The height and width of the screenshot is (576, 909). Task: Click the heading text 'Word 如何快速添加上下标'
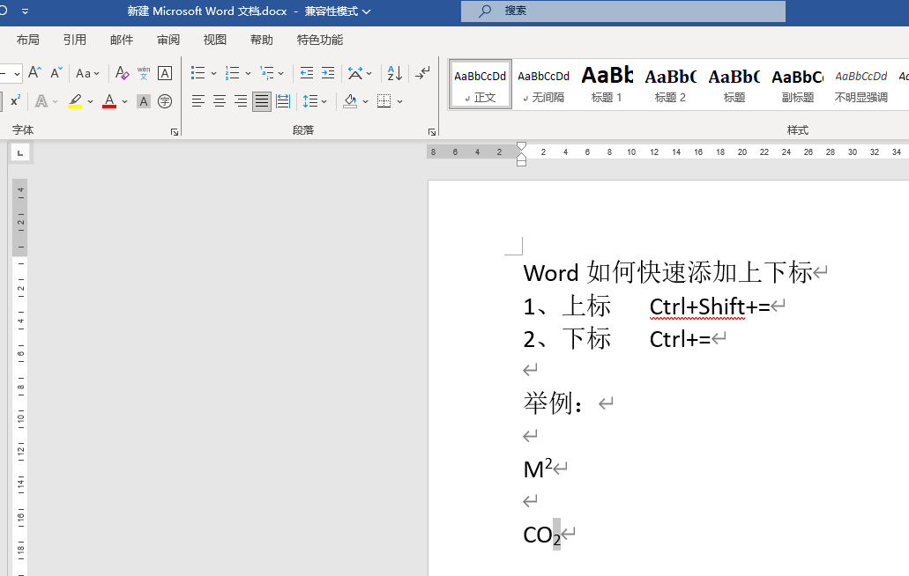click(667, 273)
